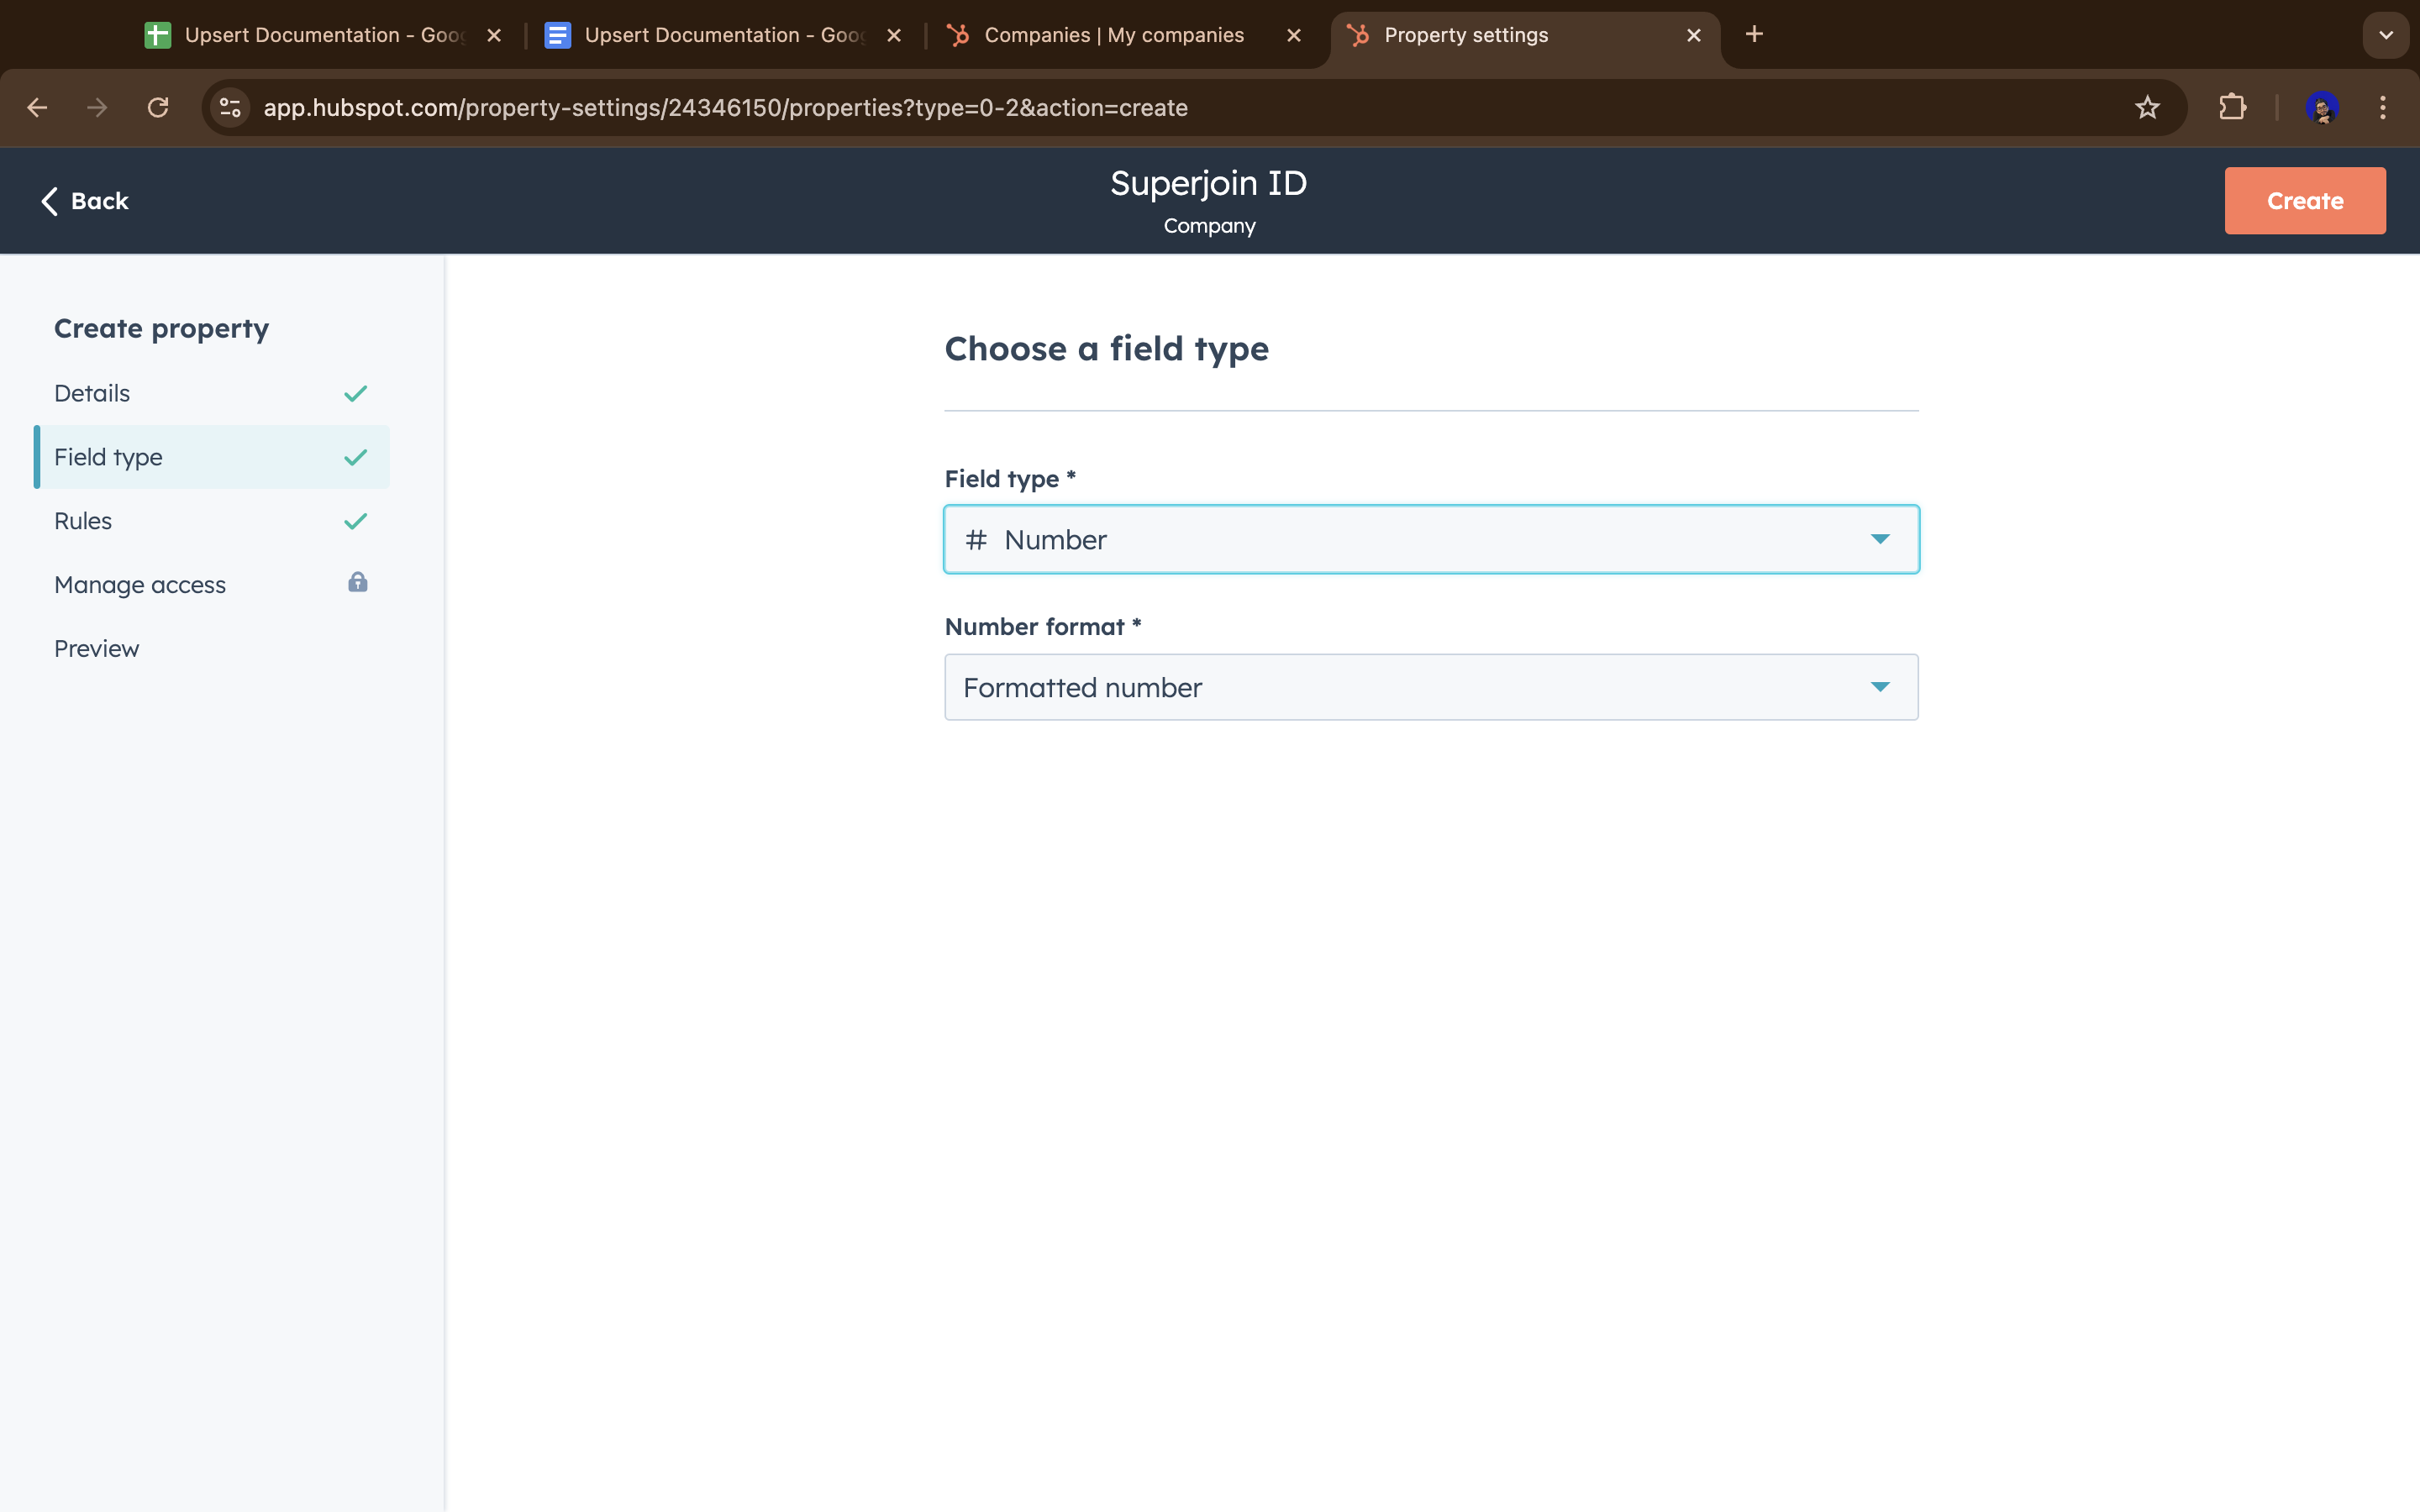Open the browser extensions puzzle icon
This screenshot has height=1512, width=2420.
point(2232,107)
